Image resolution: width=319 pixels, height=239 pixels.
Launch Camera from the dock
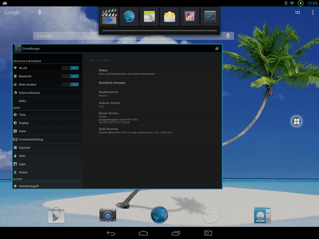click(107, 215)
